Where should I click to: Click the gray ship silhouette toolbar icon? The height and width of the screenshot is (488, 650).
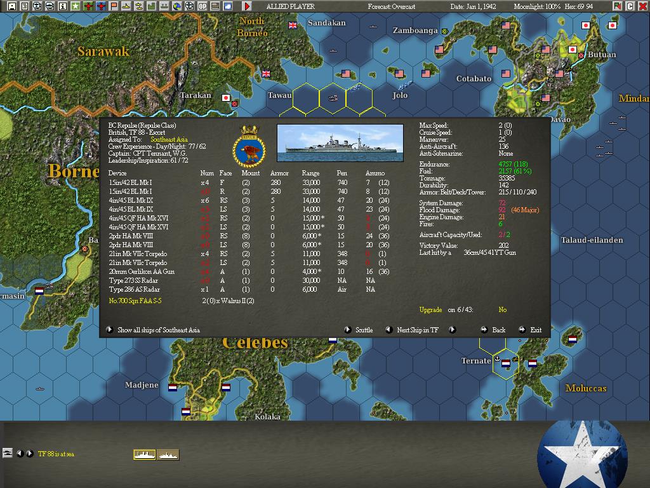(164, 6)
